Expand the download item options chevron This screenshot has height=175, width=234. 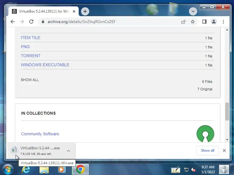pos(68,151)
